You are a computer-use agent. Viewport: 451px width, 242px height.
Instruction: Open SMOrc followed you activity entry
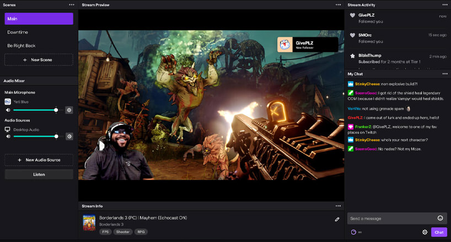pos(398,38)
